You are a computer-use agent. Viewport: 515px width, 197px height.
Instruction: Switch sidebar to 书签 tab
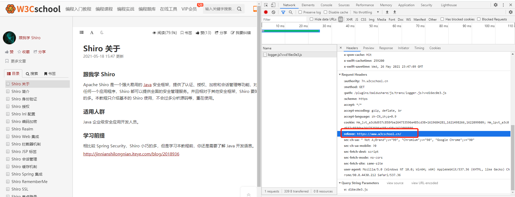(50, 74)
